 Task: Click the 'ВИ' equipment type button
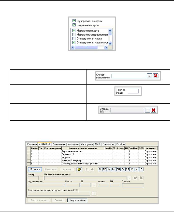(x=114, y=169)
